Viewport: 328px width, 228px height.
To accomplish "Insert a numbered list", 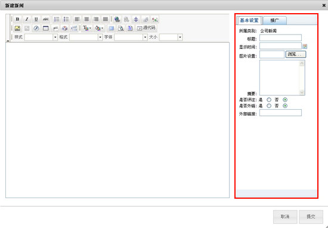I will 57,19.
